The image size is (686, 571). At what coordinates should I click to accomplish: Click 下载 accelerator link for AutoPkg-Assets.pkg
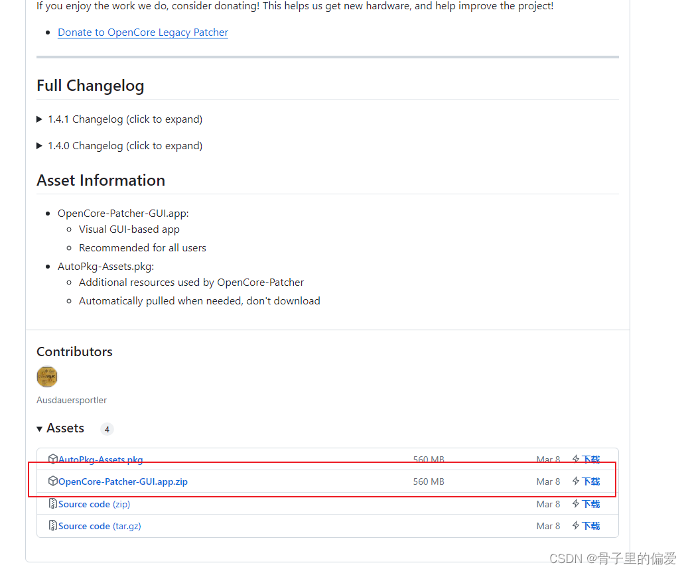click(x=590, y=459)
